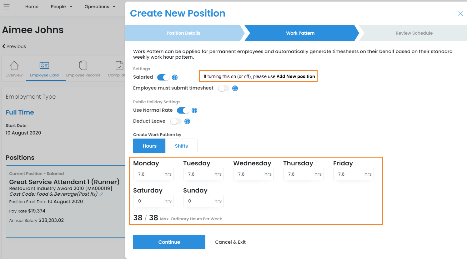Enable Employee must submit timesheet toggle
The width and height of the screenshot is (467, 259).
pos(223,88)
